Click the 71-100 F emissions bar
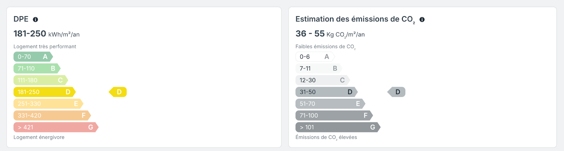Viewport: 564px width, 151px height. coord(334,116)
